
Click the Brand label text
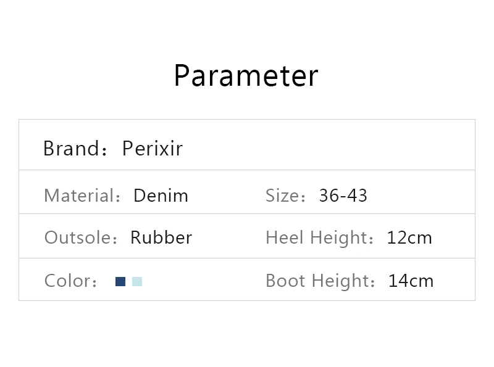click(x=71, y=149)
